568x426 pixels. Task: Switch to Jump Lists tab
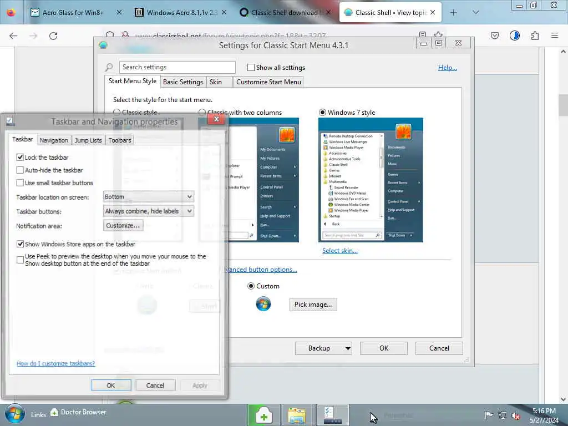click(88, 140)
